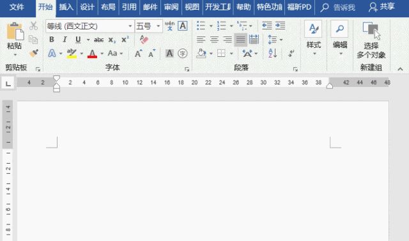Click shading paint bucket icon

click(x=201, y=54)
